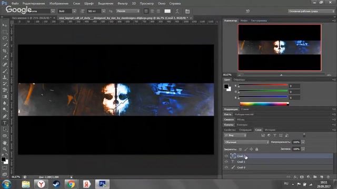Click text color swatch in options bar
Viewport: 337px width, 189px height.
(167, 11)
